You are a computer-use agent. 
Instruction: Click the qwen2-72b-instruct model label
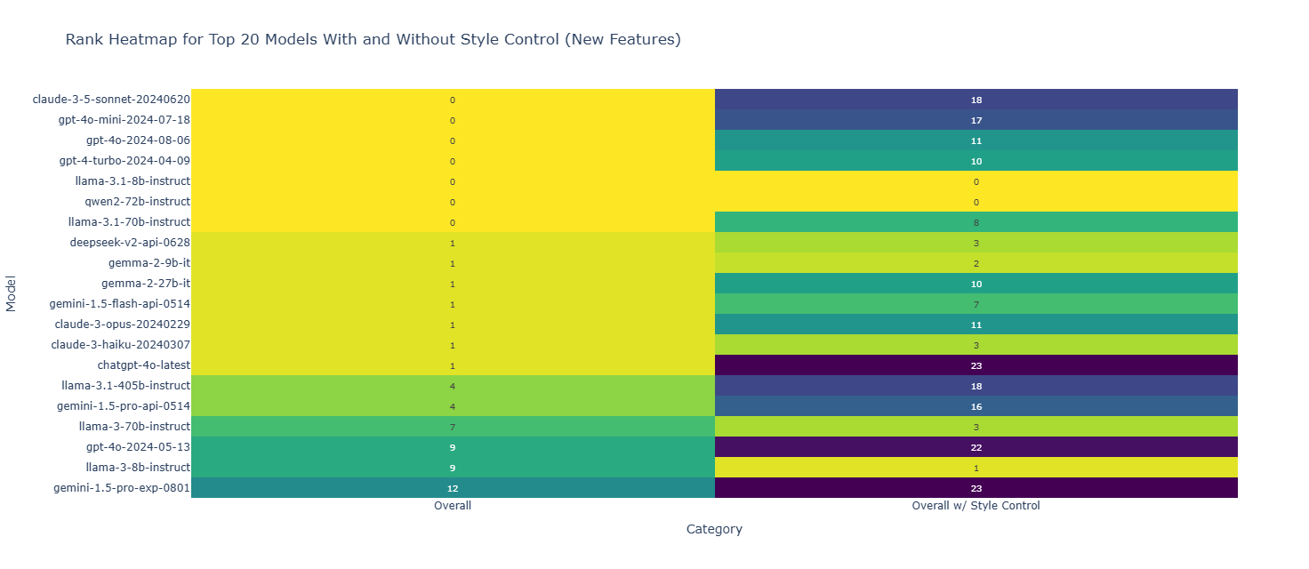click(137, 202)
